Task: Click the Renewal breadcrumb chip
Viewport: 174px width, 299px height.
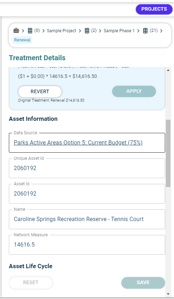Action: click(22, 40)
